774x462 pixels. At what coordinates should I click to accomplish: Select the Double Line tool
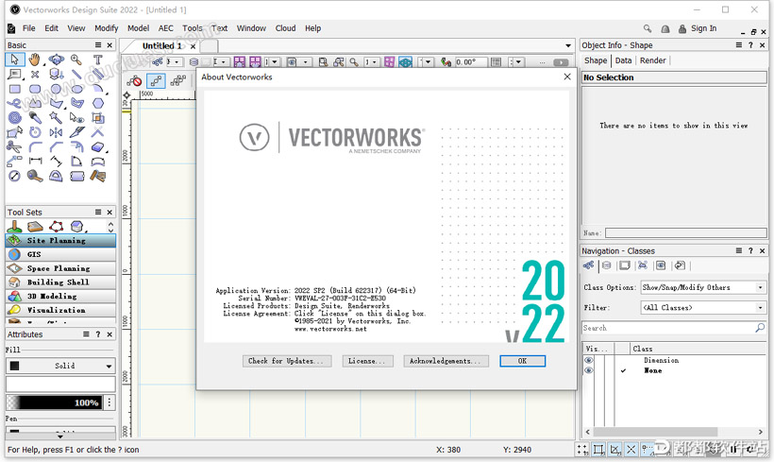pos(98,75)
